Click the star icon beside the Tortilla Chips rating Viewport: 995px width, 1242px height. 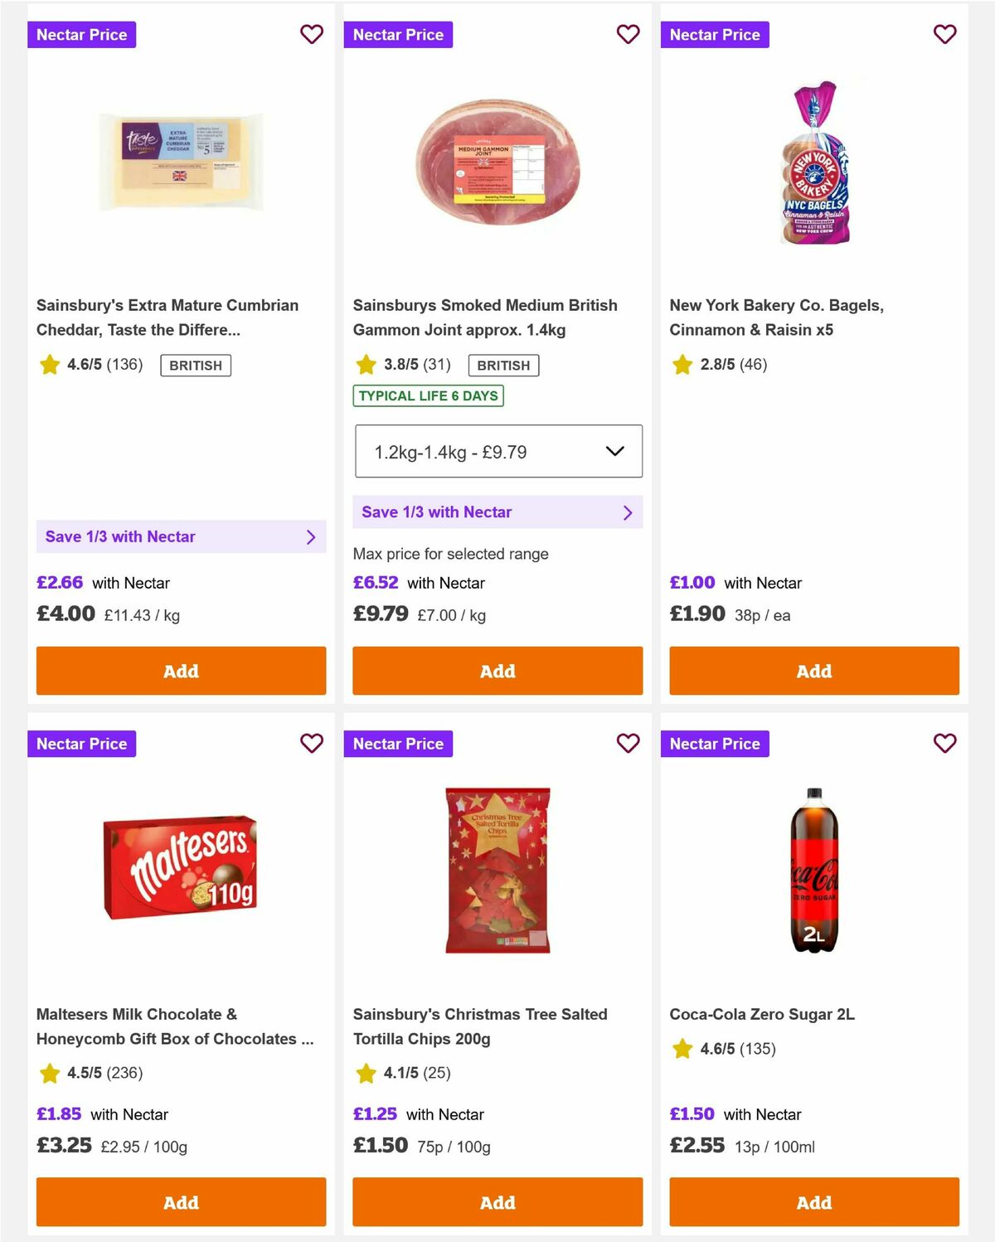tap(365, 1074)
